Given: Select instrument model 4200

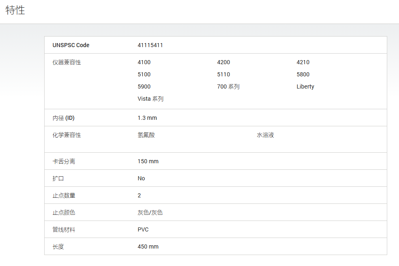Looking at the screenshot, I should (x=223, y=62).
